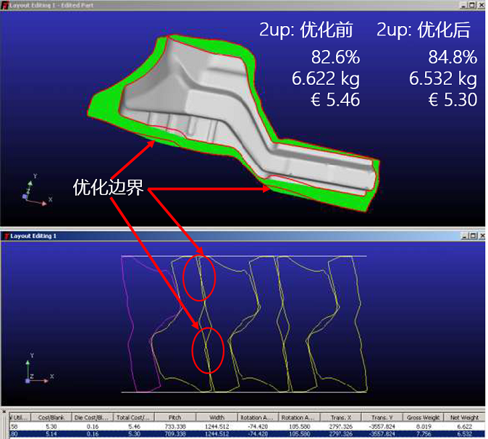488x439 pixels.
Task: Click the upper red-circled optimized boundary region
Action: 199,275
